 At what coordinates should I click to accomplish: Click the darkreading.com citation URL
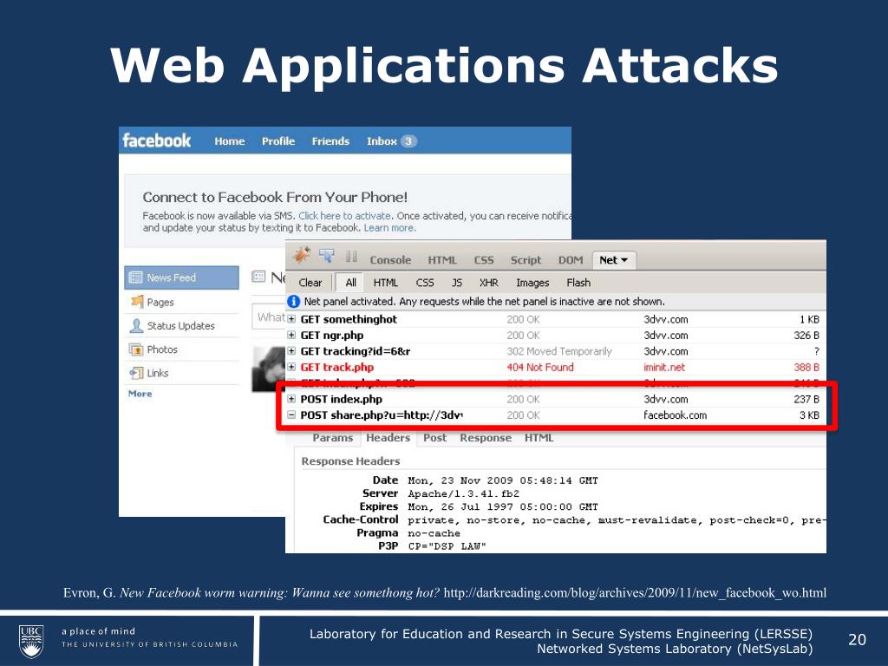click(x=635, y=593)
